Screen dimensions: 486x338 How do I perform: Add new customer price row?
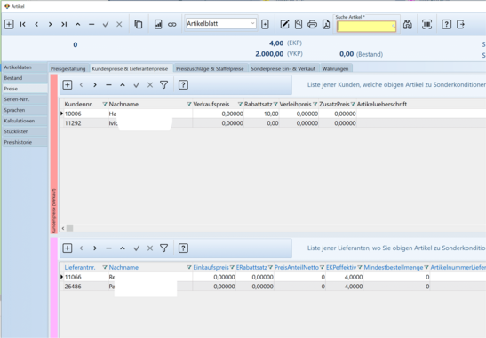coord(68,85)
